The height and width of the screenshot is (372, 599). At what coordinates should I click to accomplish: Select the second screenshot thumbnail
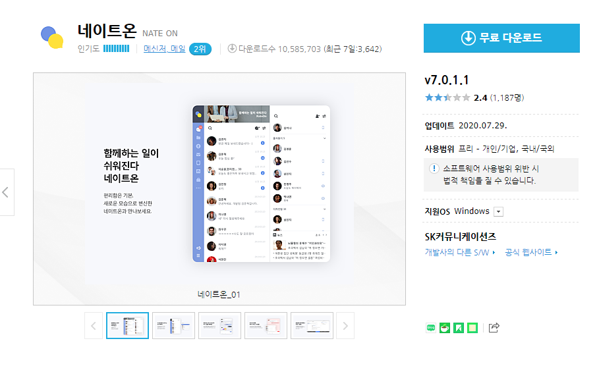[x=173, y=325]
